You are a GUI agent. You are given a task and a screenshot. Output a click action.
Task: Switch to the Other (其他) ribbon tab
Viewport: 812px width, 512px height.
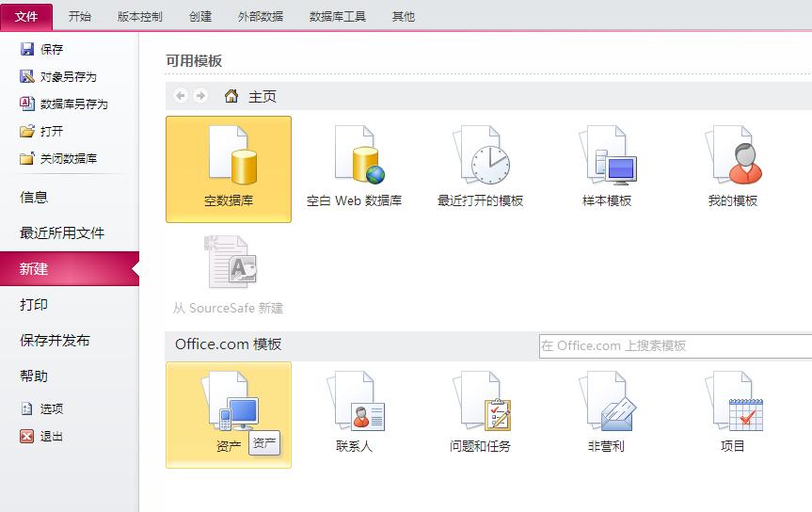[x=404, y=17]
